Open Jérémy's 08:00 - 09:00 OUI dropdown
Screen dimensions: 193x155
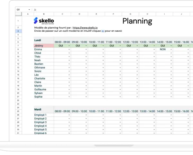pos(69,46)
